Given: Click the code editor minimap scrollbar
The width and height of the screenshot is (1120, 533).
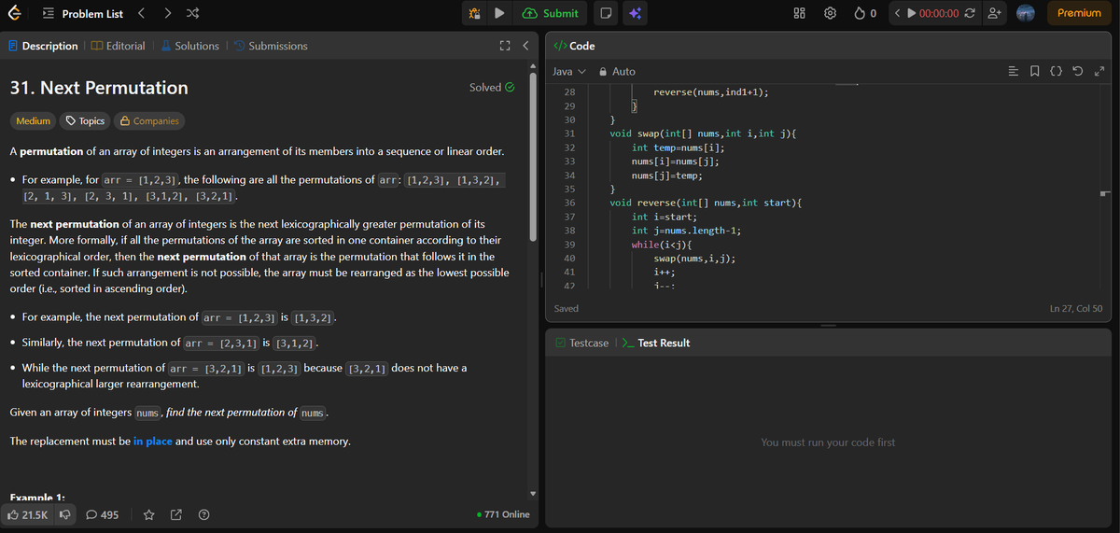Looking at the screenshot, I should pyautogui.click(x=1106, y=194).
